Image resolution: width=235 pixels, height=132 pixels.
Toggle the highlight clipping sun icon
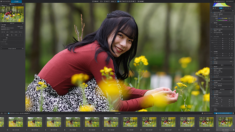click(215, 8)
